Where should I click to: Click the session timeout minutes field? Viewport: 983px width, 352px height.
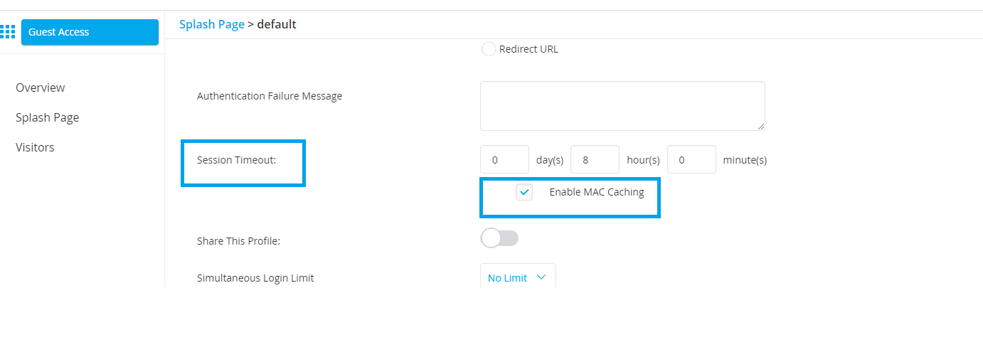(x=692, y=160)
